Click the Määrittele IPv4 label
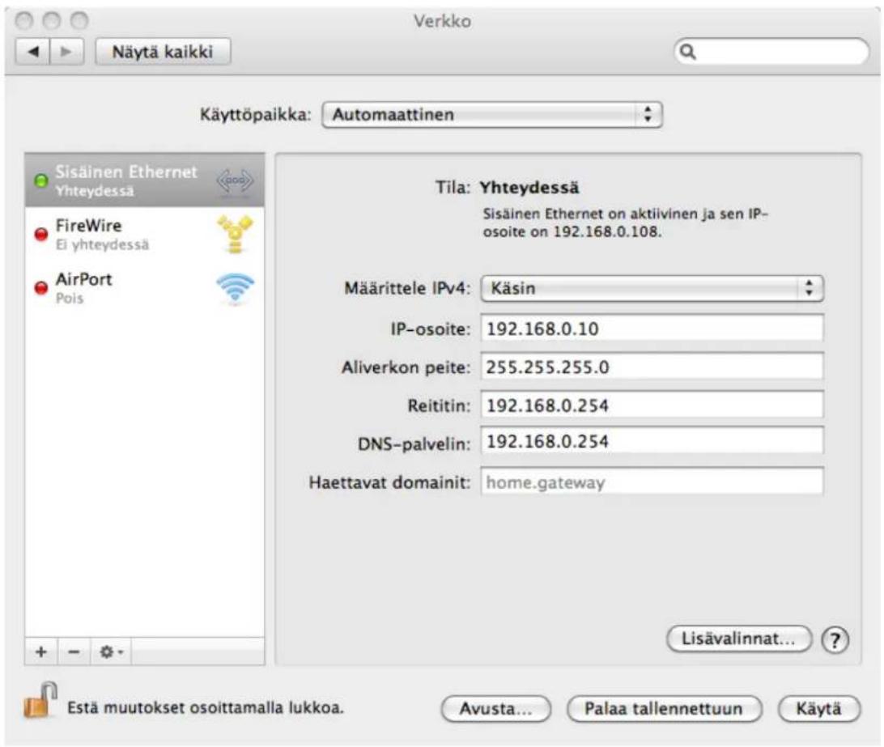 pos(407,288)
